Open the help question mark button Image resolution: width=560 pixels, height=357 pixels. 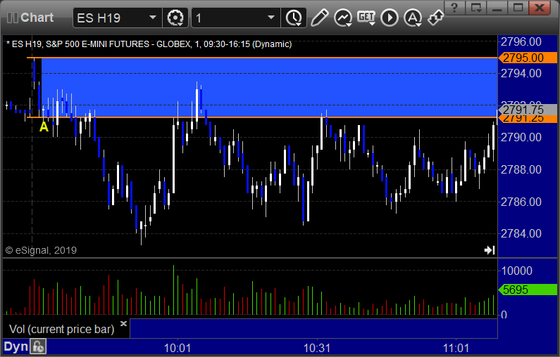(x=454, y=7)
